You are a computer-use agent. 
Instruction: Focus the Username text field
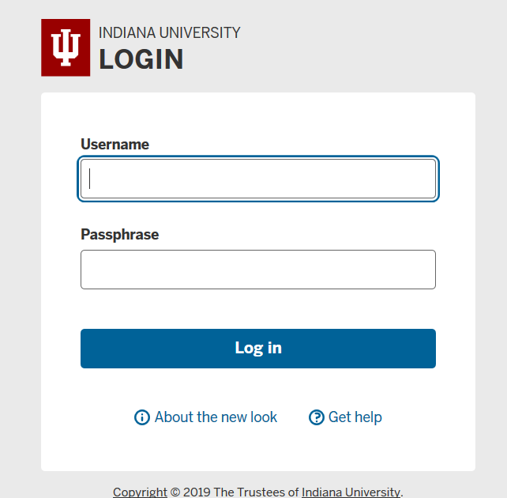pos(257,179)
